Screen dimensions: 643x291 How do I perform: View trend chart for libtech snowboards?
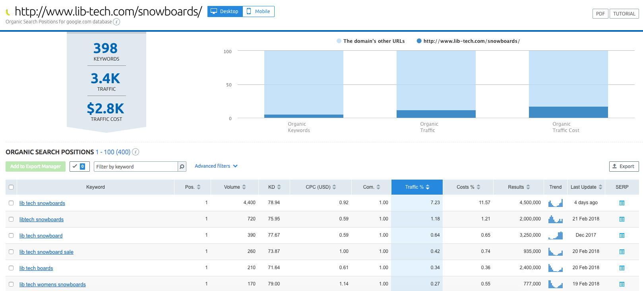click(556, 219)
